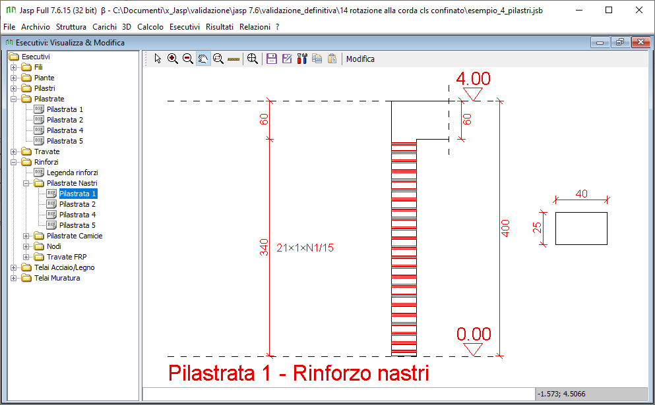Open the ? help menu
This screenshot has height=405, width=655.
point(278,27)
